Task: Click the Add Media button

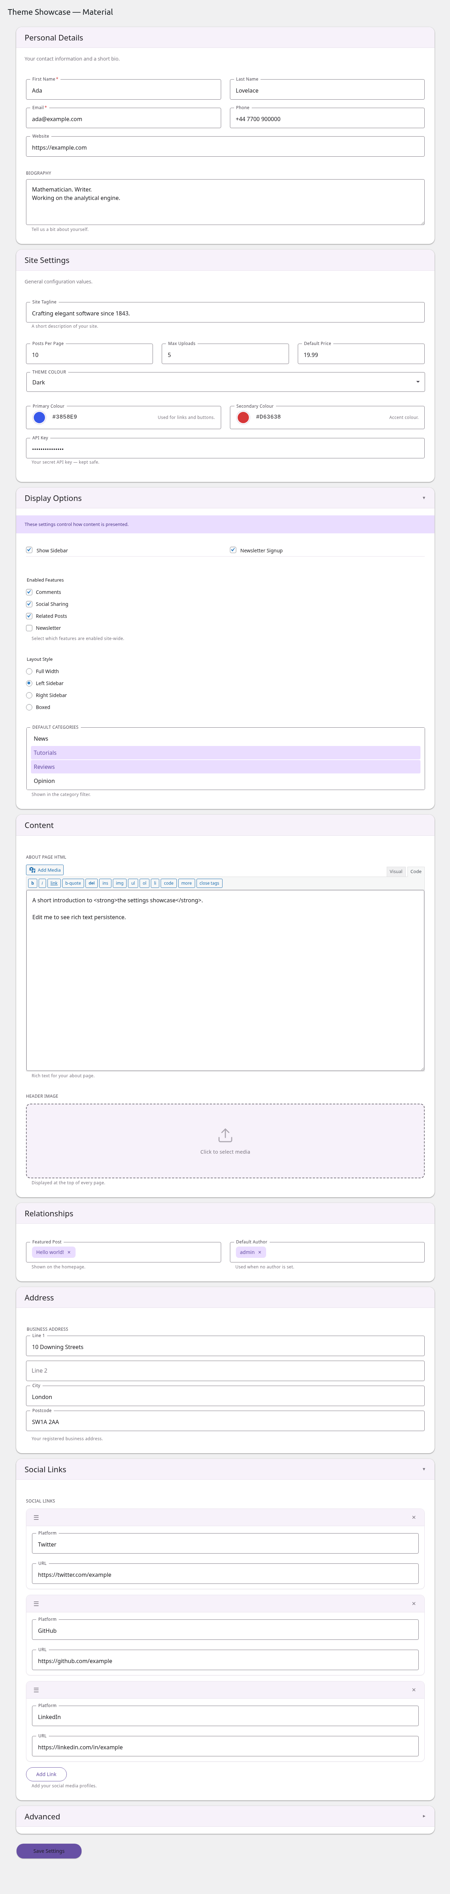Action: [x=45, y=870]
